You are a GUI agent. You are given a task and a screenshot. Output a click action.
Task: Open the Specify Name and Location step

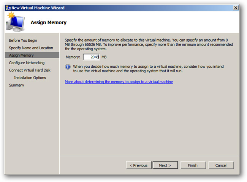(31, 48)
